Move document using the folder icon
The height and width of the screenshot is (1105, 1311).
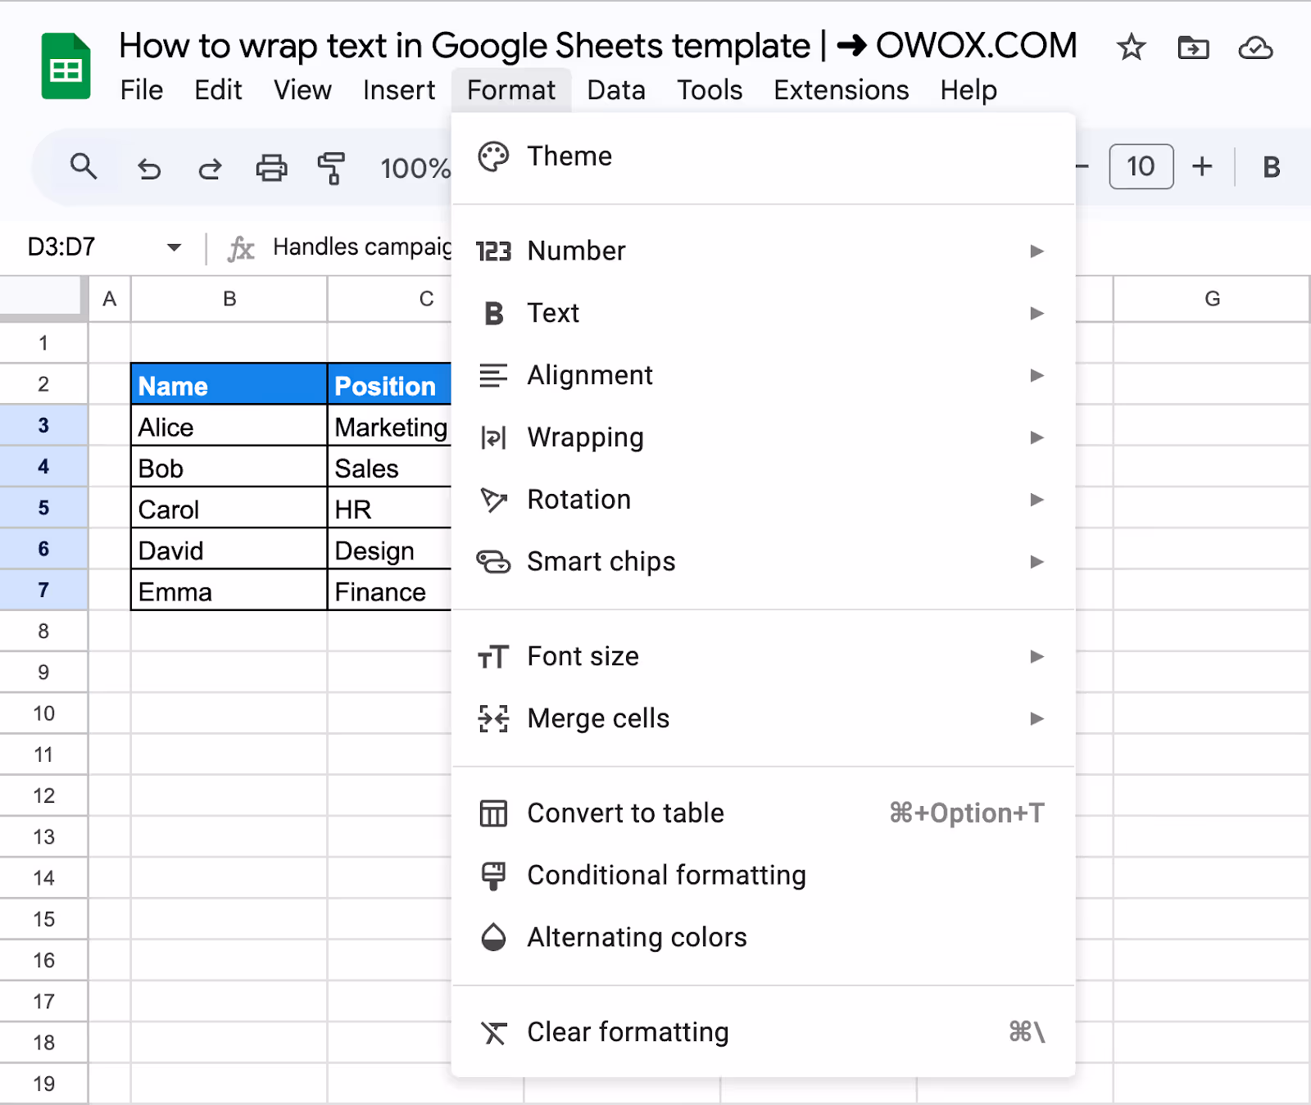1193,48
